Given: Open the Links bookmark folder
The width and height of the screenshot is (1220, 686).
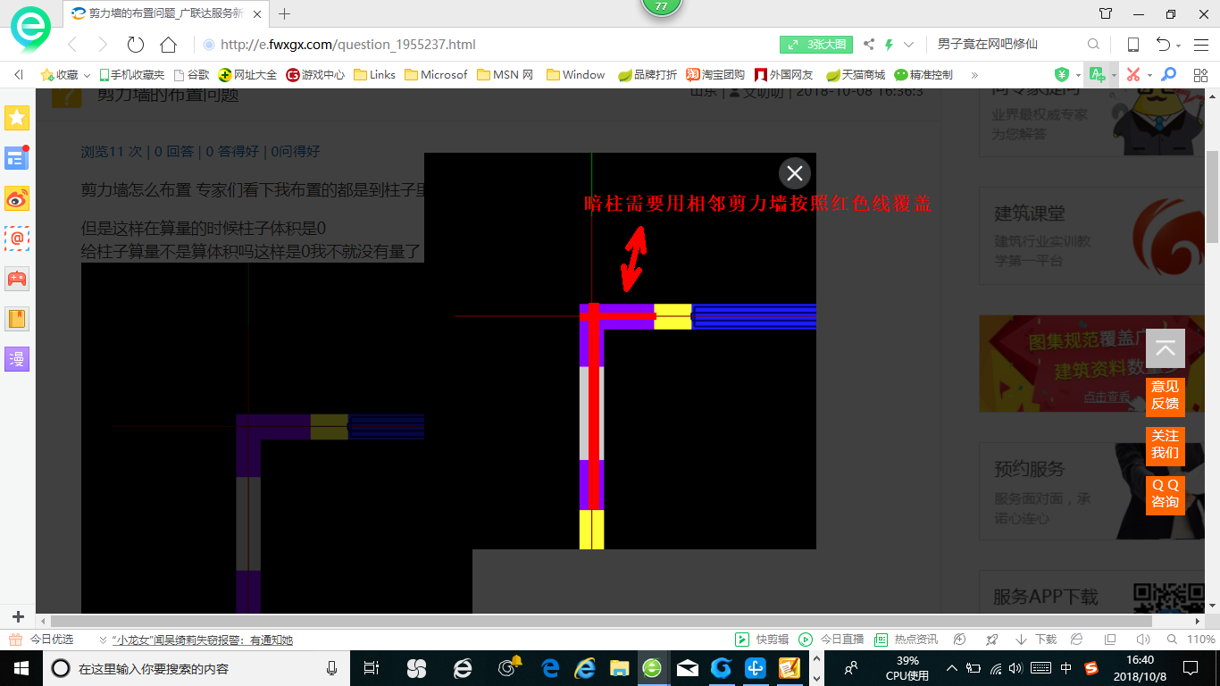Looking at the screenshot, I should coord(374,75).
